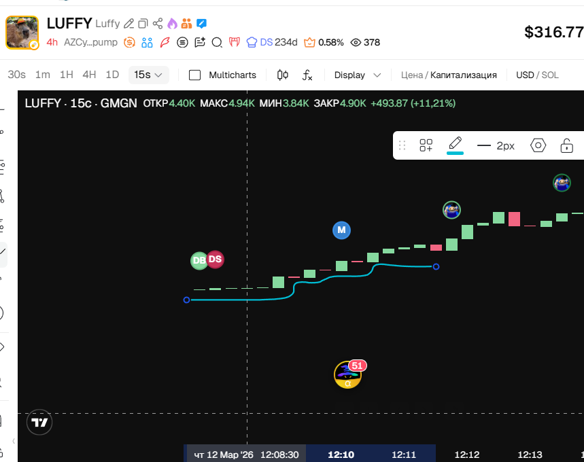
Task: Click the red curtain icon
Action: pos(235,42)
